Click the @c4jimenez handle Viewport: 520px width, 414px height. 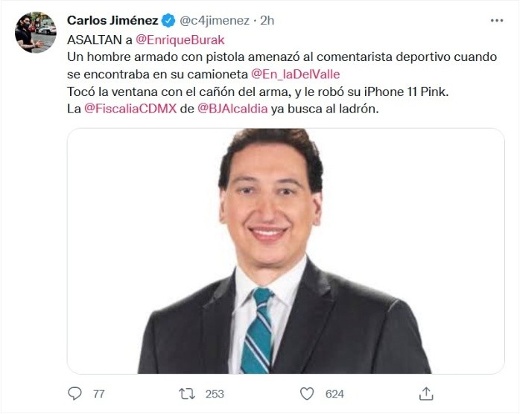pos(215,21)
